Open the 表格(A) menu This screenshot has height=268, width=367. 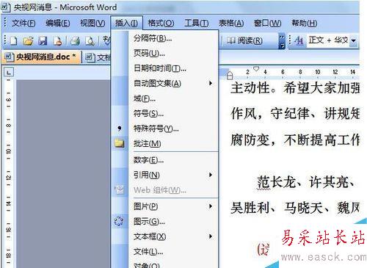click(x=231, y=23)
